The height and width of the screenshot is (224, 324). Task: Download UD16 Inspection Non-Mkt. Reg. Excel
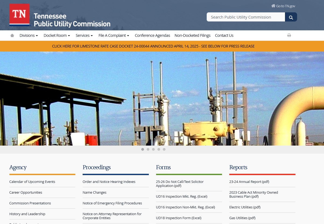[x=185, y=207]
